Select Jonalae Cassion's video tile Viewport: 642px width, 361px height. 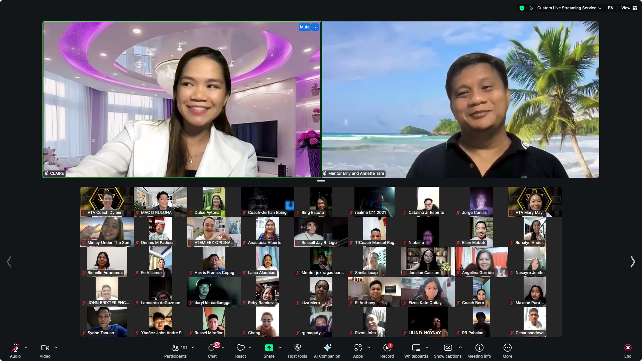(428, 262)
